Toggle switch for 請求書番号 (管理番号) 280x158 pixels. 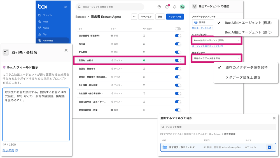(x=178, y=36)
